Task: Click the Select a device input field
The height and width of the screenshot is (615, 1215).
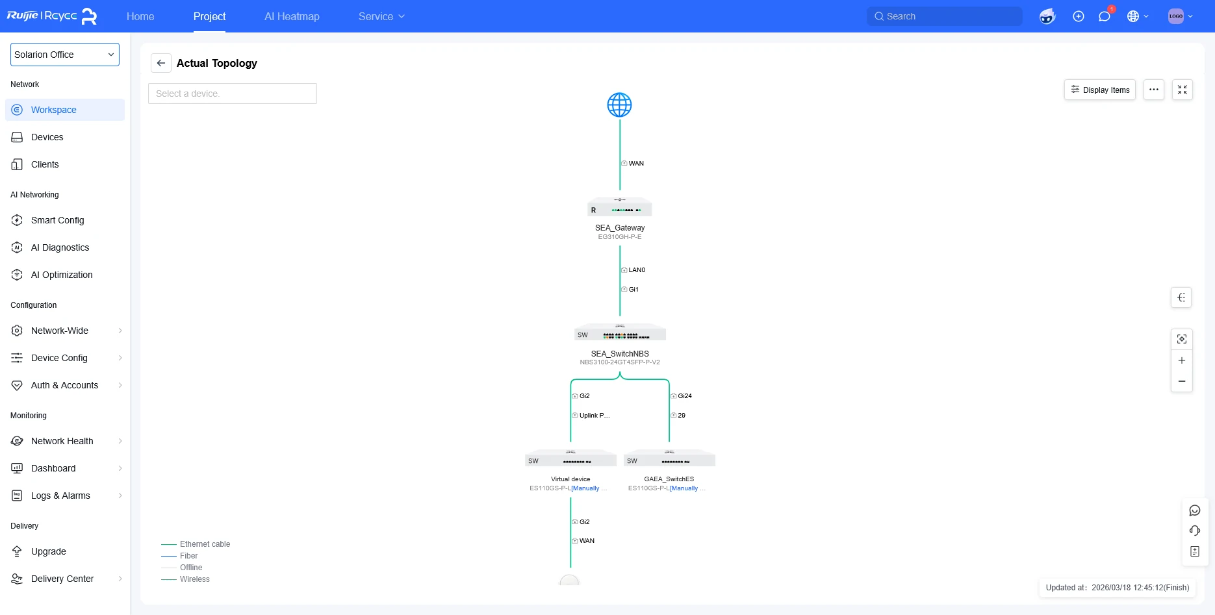Action: (233, 94)
